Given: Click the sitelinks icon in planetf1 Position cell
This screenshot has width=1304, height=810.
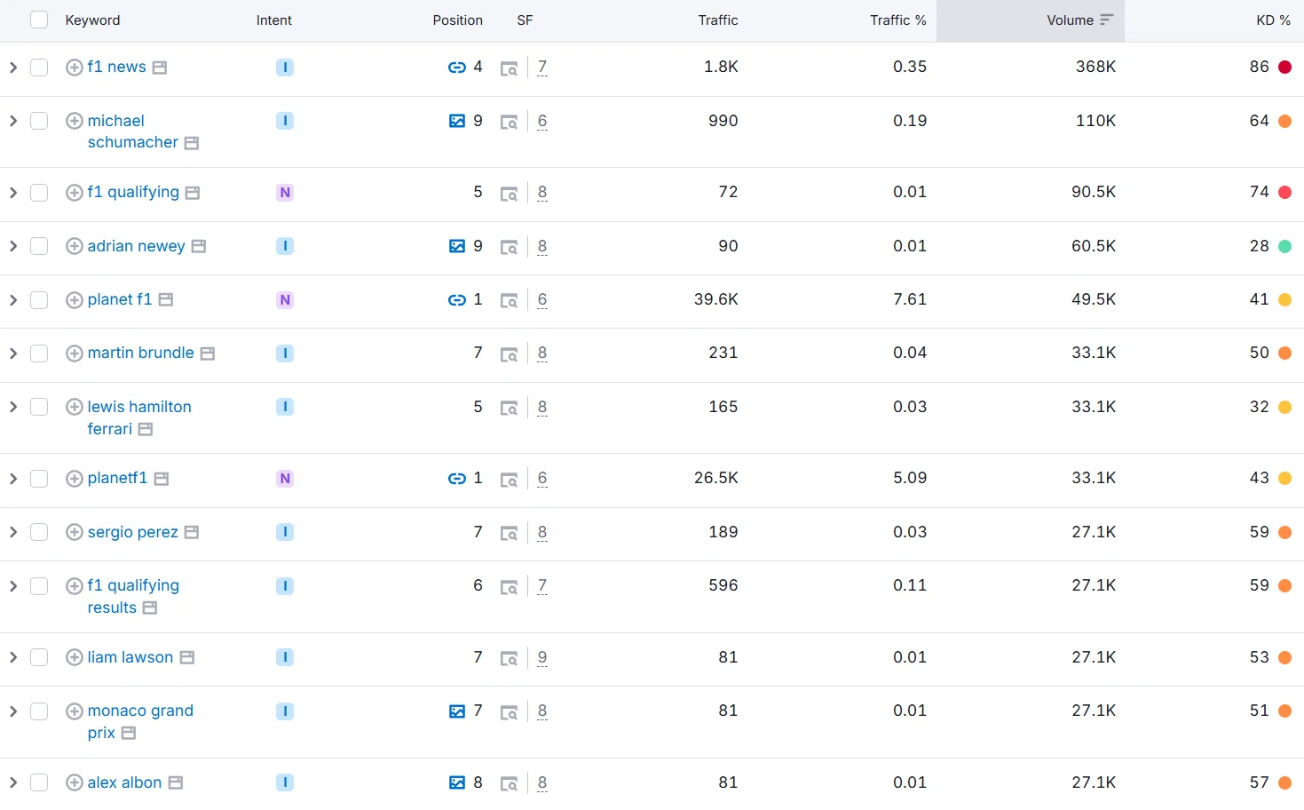Looking at the screenshot, I should [456, 479].
